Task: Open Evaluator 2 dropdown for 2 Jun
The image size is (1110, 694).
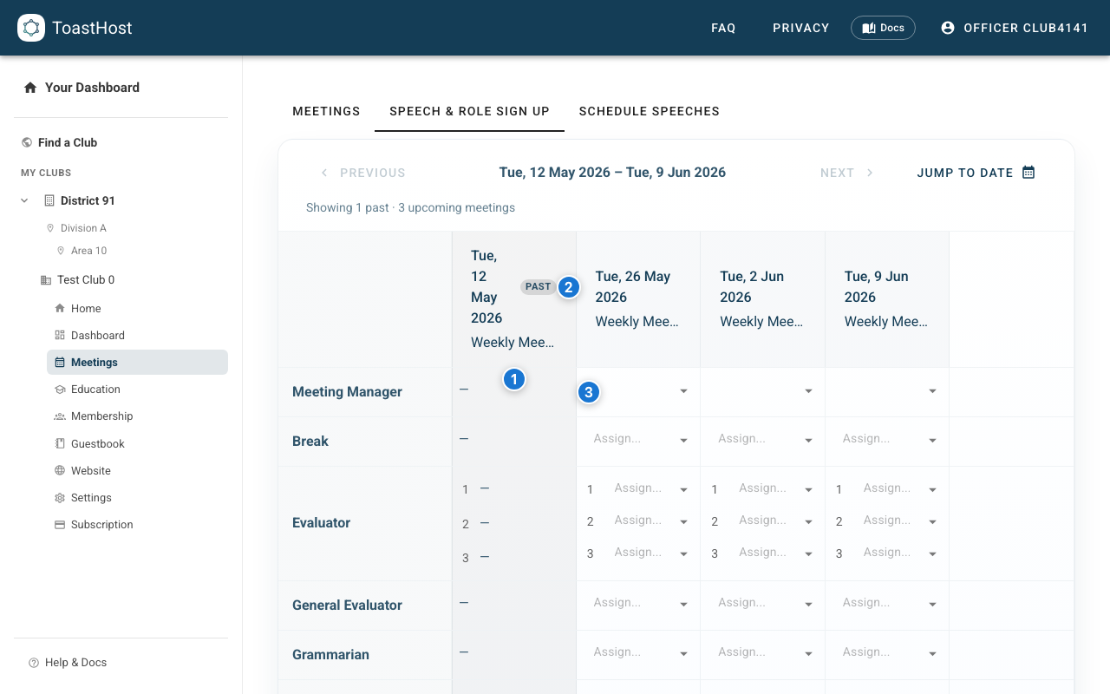Action: [774, 521]
